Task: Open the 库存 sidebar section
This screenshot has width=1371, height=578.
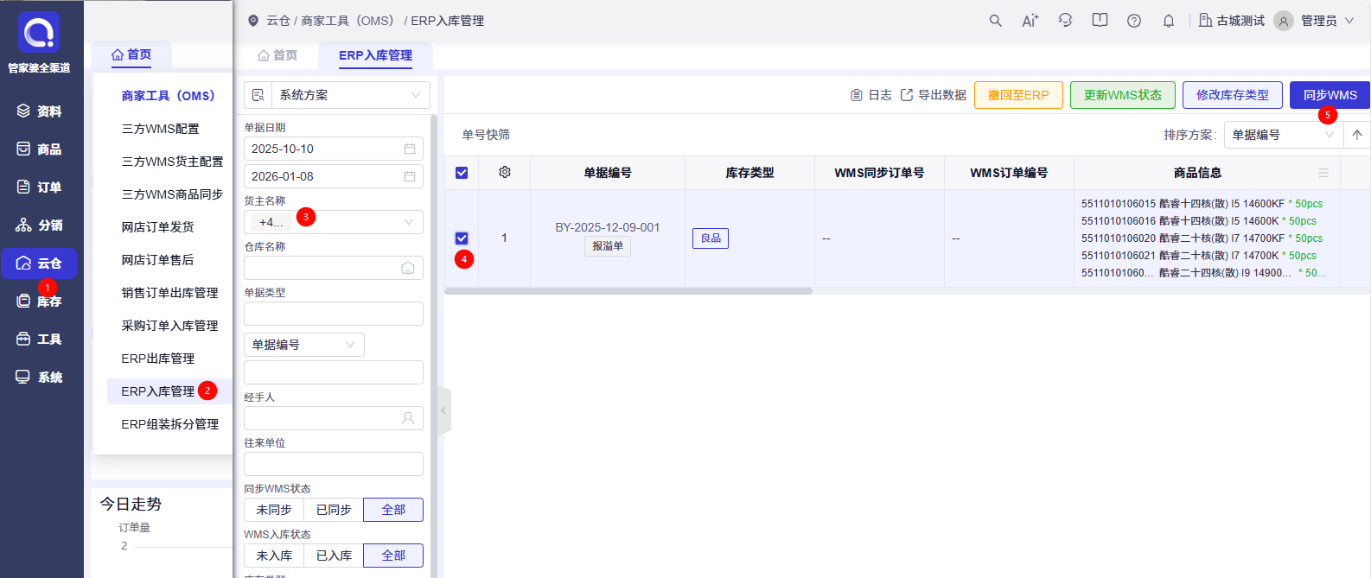Action: click(x=39, y=302)
